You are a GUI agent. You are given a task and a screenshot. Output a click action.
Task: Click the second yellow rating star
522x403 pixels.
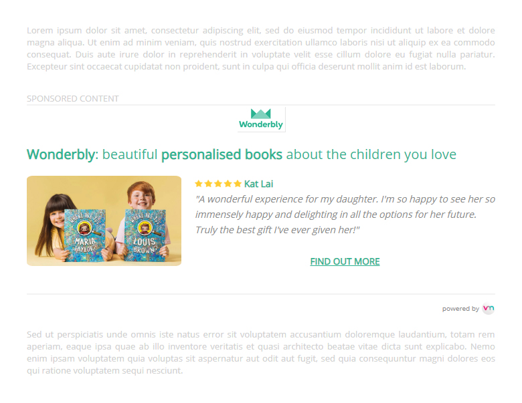click(x=208, y=184)
